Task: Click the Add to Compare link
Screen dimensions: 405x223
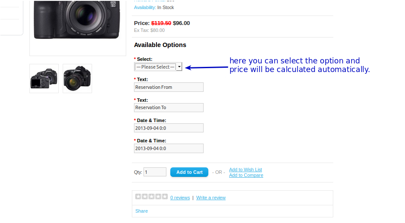Action: 246,175
